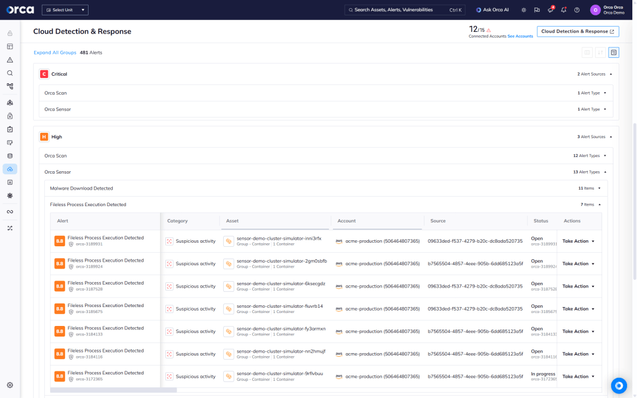Open the Select Unit dropdown
This screenshot has height=398, width=637.
coord(65,10)
